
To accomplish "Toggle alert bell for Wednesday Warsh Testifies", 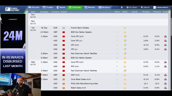I will point(117,70).
